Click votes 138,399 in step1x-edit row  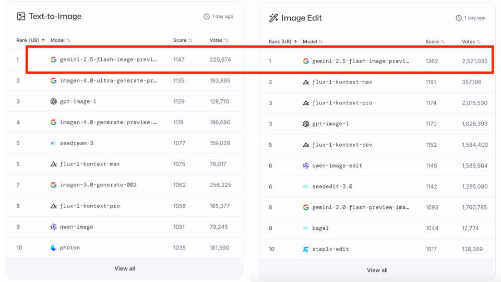click(x=472, y=249)
